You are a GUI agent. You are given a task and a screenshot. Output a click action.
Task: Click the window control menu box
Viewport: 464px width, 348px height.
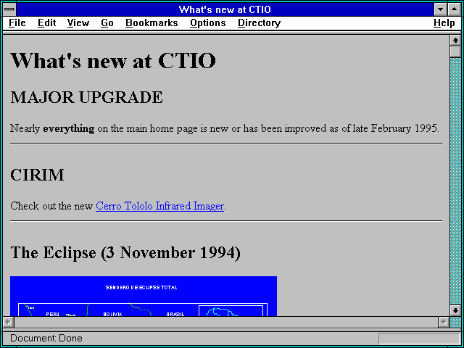[x=9, y=9]
